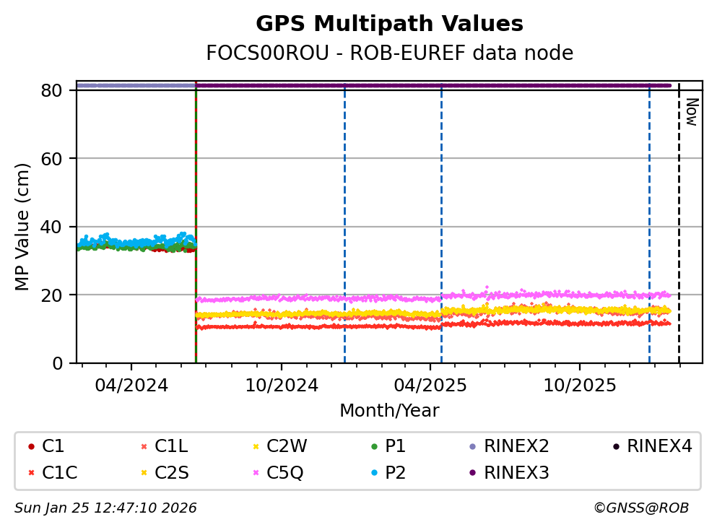Click the 'GPS Multipath Values' chart title
Viewport: 717px width, 530px height.
389,24
